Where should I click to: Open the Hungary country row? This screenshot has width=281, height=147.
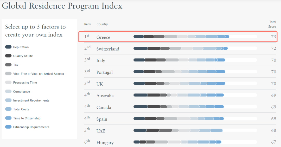180,142
